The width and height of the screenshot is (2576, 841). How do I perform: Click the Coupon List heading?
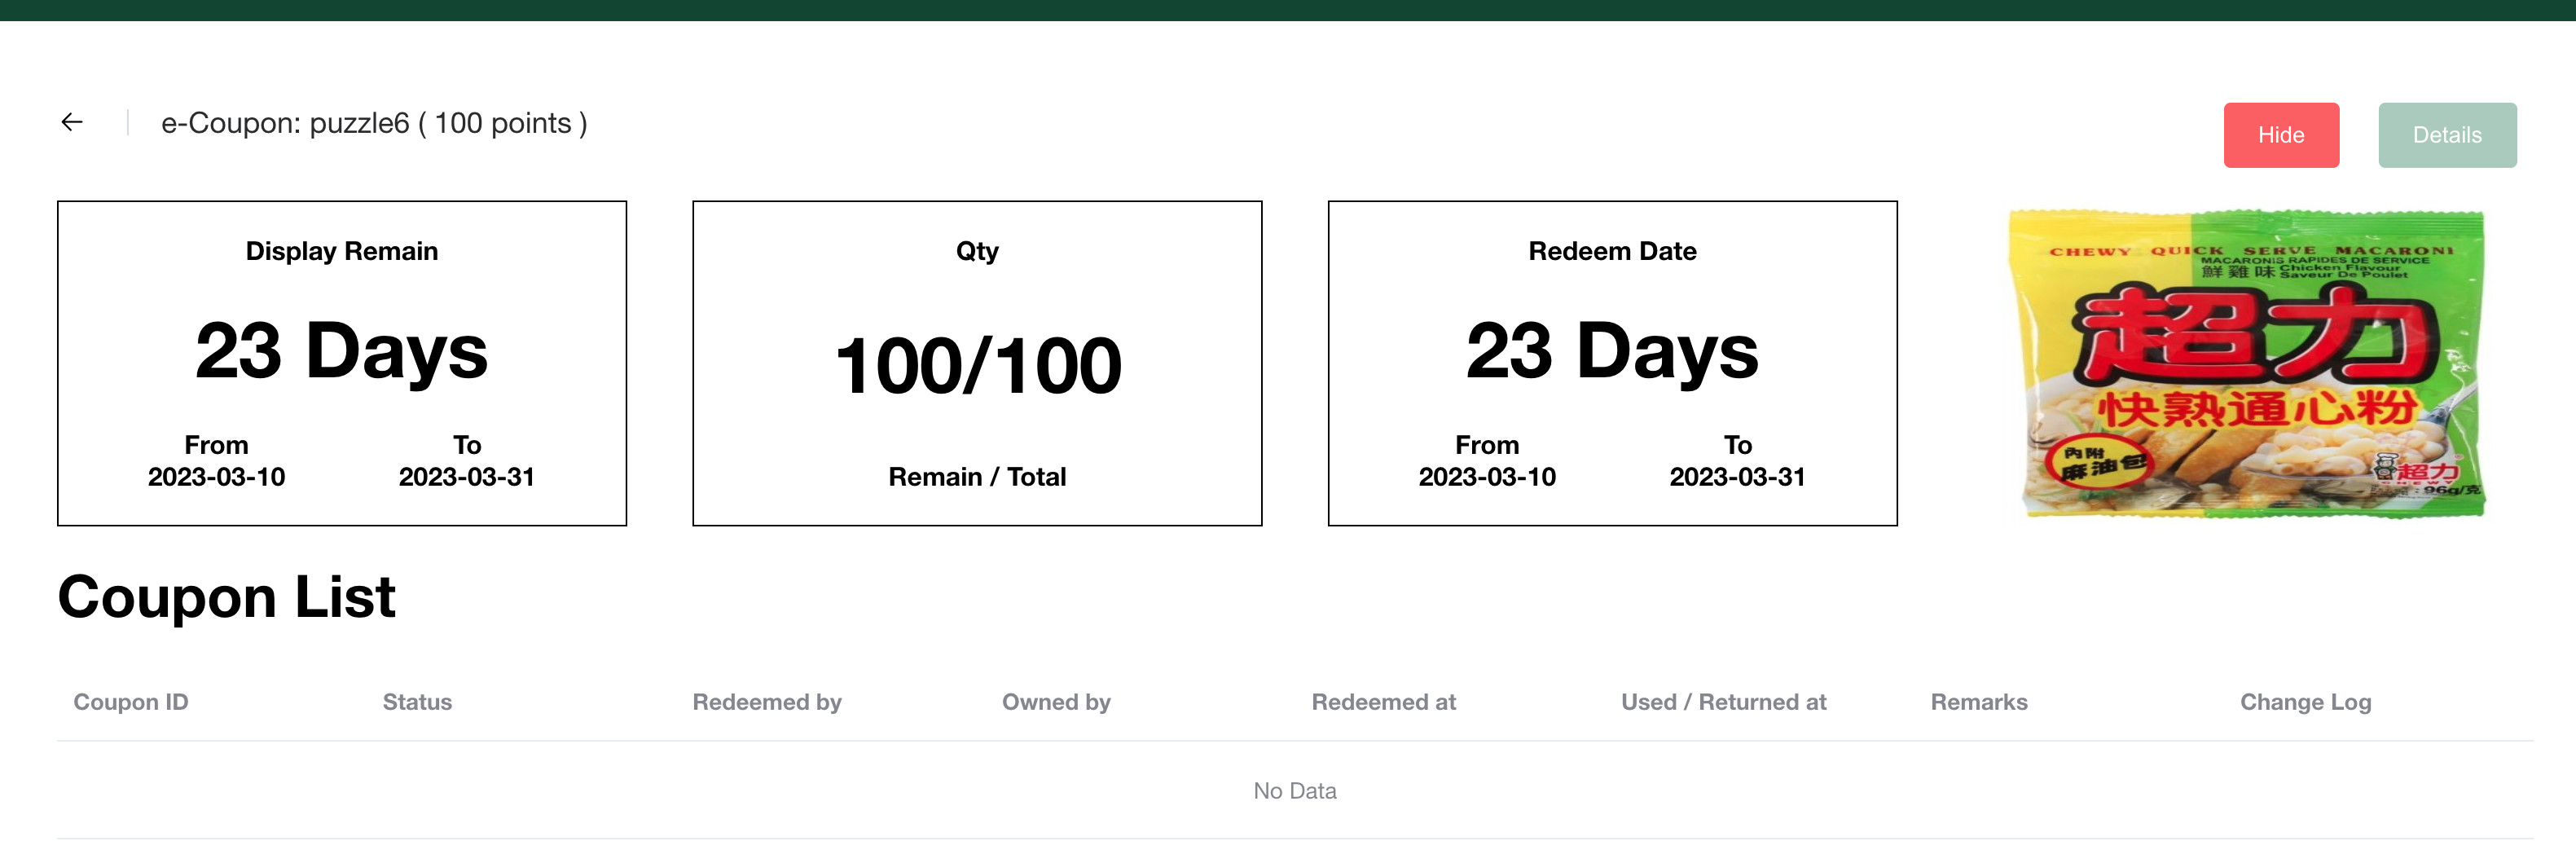[x=226, y=597]
